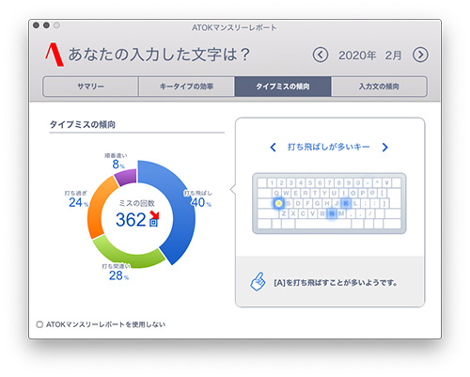This screenshot has width=470, height=377.
Task: Go to the previous month report
Action: click(x=320, y=55)
